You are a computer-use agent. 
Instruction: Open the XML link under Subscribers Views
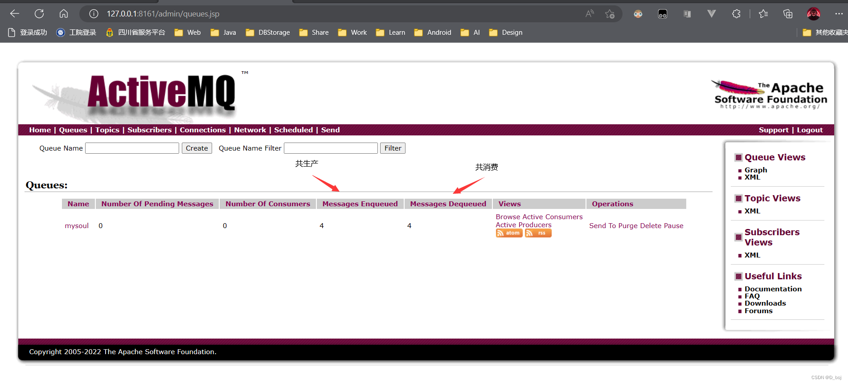pos(752,255)
